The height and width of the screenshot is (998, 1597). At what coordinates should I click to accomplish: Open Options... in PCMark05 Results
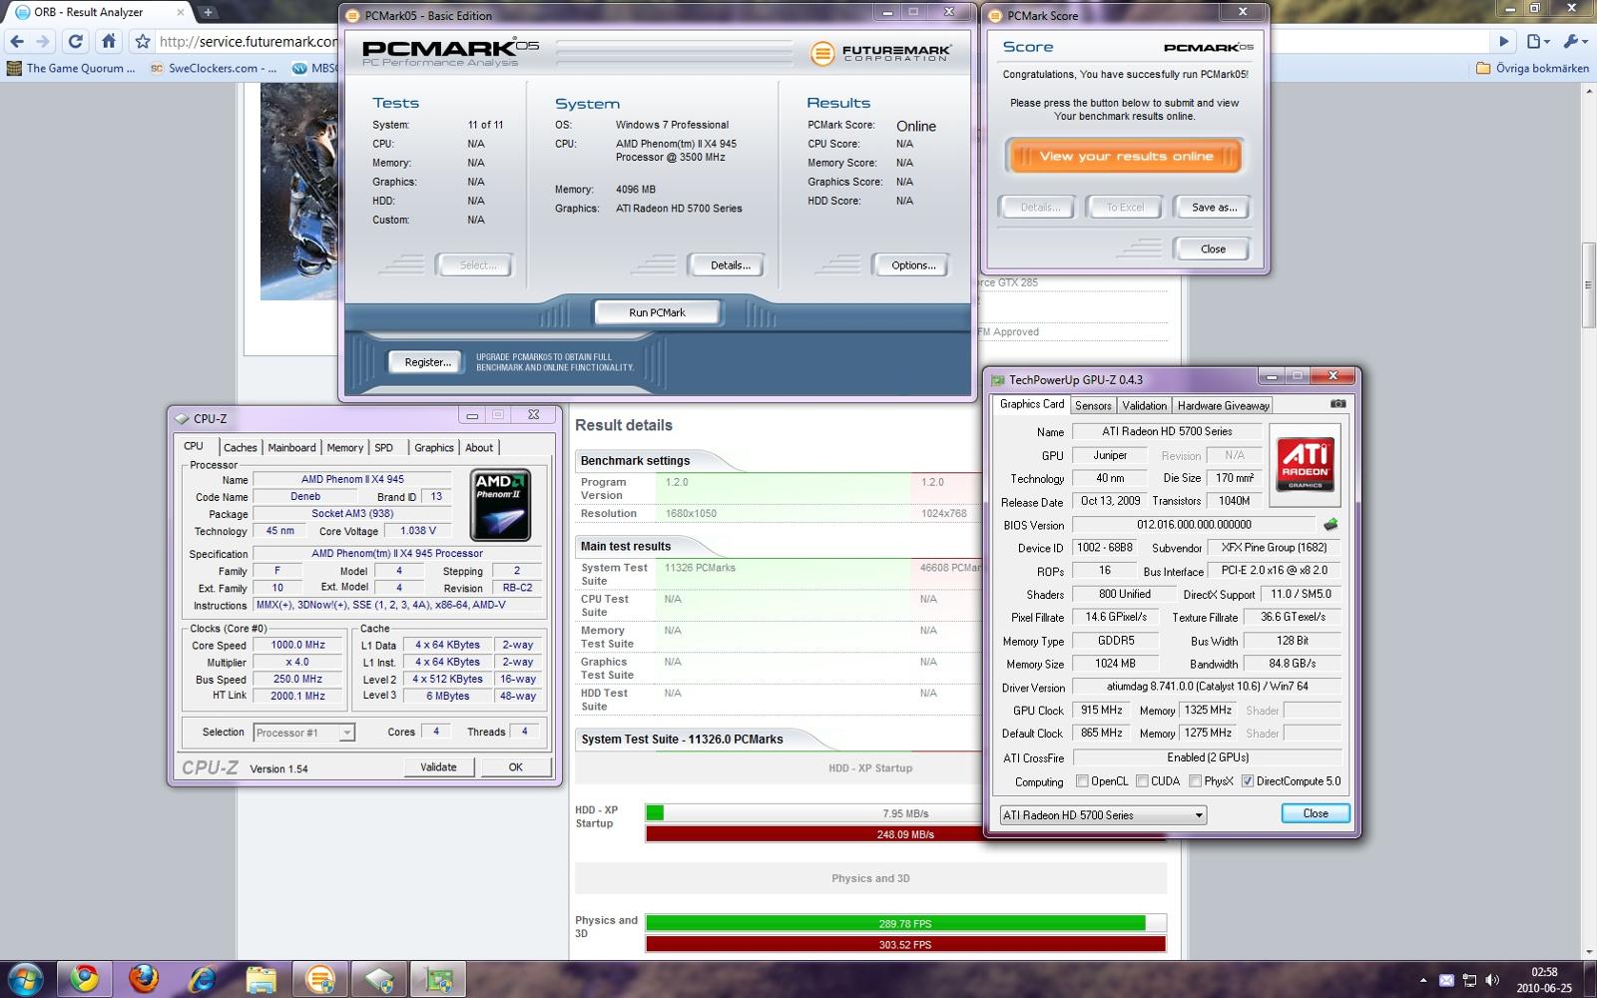pyautogui.click(x=913, y=265)
